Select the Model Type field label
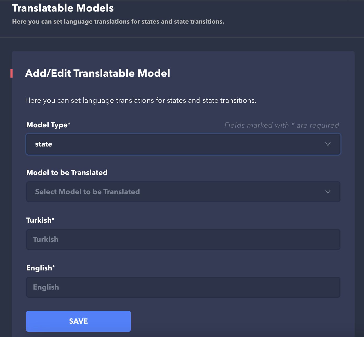This screenshot has height=337, width=364. click(47, 125)
